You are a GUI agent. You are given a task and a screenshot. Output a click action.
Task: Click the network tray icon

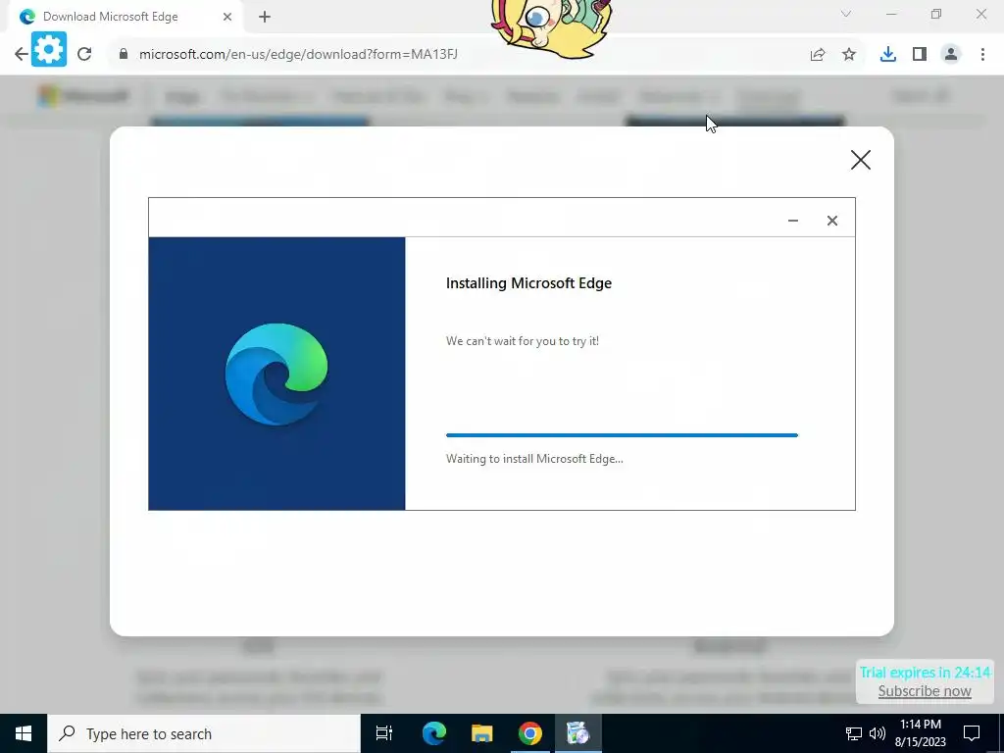(x=854, y=733)
